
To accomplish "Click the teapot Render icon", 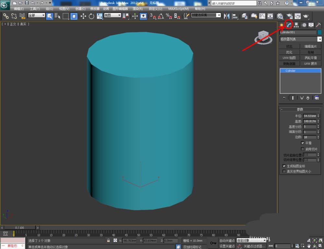I will click(306, 16).
